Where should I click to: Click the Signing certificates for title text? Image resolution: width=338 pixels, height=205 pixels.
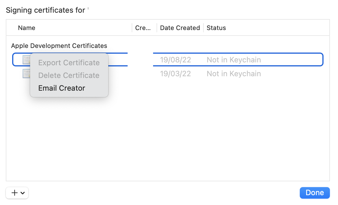tap(45, 10)
